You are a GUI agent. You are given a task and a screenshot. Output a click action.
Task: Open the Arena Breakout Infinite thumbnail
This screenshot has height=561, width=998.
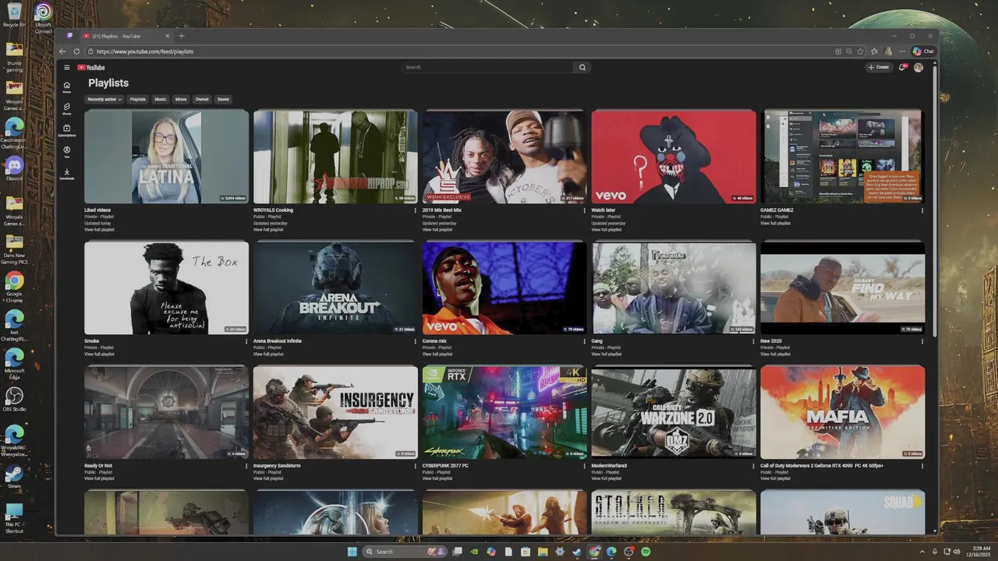(335, 288)
